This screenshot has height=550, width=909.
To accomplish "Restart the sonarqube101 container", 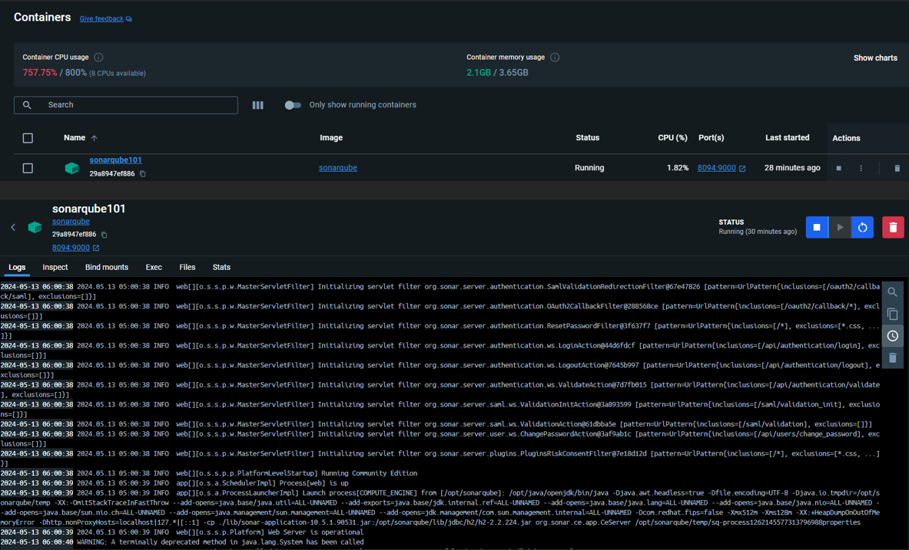I will pyautogui.click(x=862, y=227).
